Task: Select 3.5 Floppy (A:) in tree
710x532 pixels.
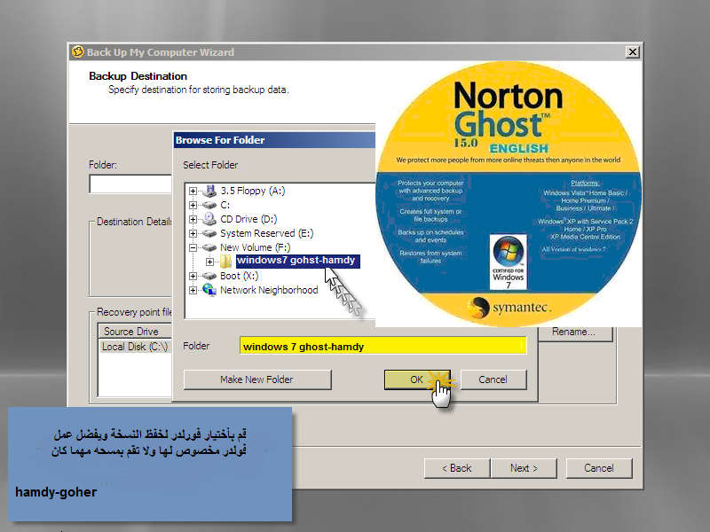Action: pos(253,191)
